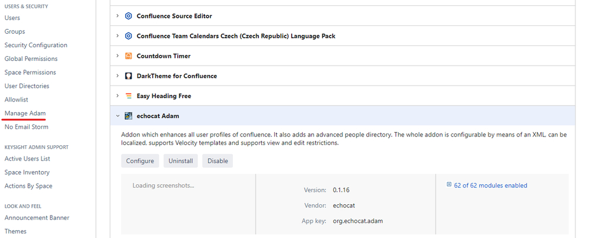Viewport: 592px width, 238px height.
Task: Expand the DarkTheme for Confluence row
Action: pos(117,76)
